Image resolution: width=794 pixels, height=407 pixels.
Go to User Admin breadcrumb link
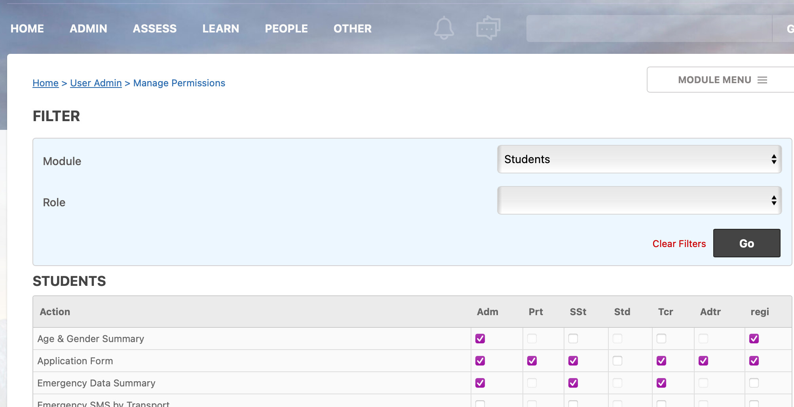pos(96,83)
